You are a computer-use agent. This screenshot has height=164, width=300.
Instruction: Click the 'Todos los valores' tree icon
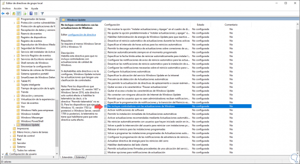tap(14, 150)
